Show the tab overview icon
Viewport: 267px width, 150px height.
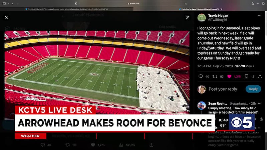263,4
